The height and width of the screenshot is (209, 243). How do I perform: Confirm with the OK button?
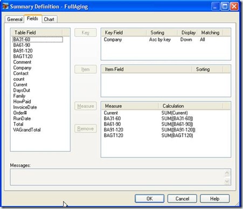tap(149, 199)
